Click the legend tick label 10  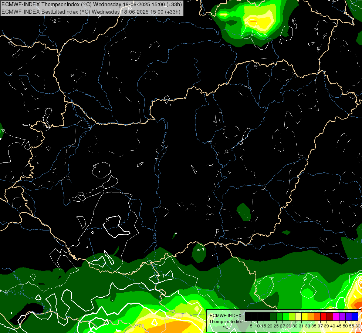tap(257, 326)
